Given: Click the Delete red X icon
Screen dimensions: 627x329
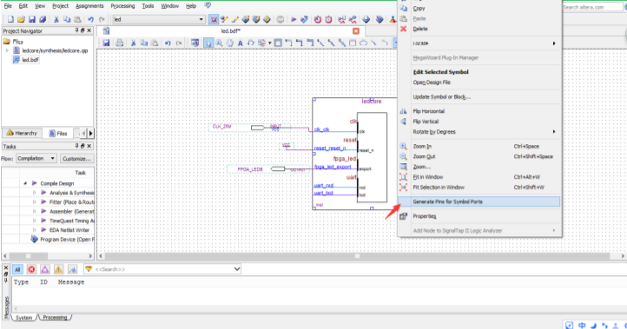Looking at the screenshot, I should [x=403, y=29].
